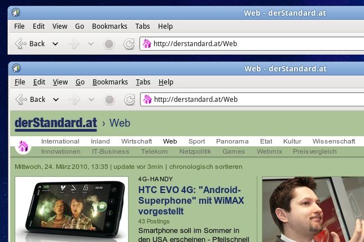The image size is (364, 242).
Task: Open Help menu in front window
Action: point(166,82)
